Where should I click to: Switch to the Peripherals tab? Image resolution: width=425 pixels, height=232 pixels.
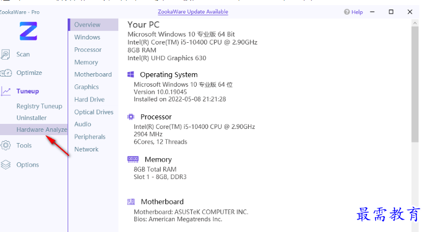pyautogui.click(x=90, y=137)
